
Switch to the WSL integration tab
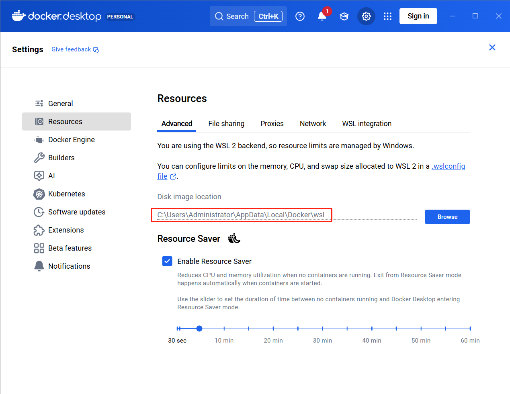tap(367, 124)
